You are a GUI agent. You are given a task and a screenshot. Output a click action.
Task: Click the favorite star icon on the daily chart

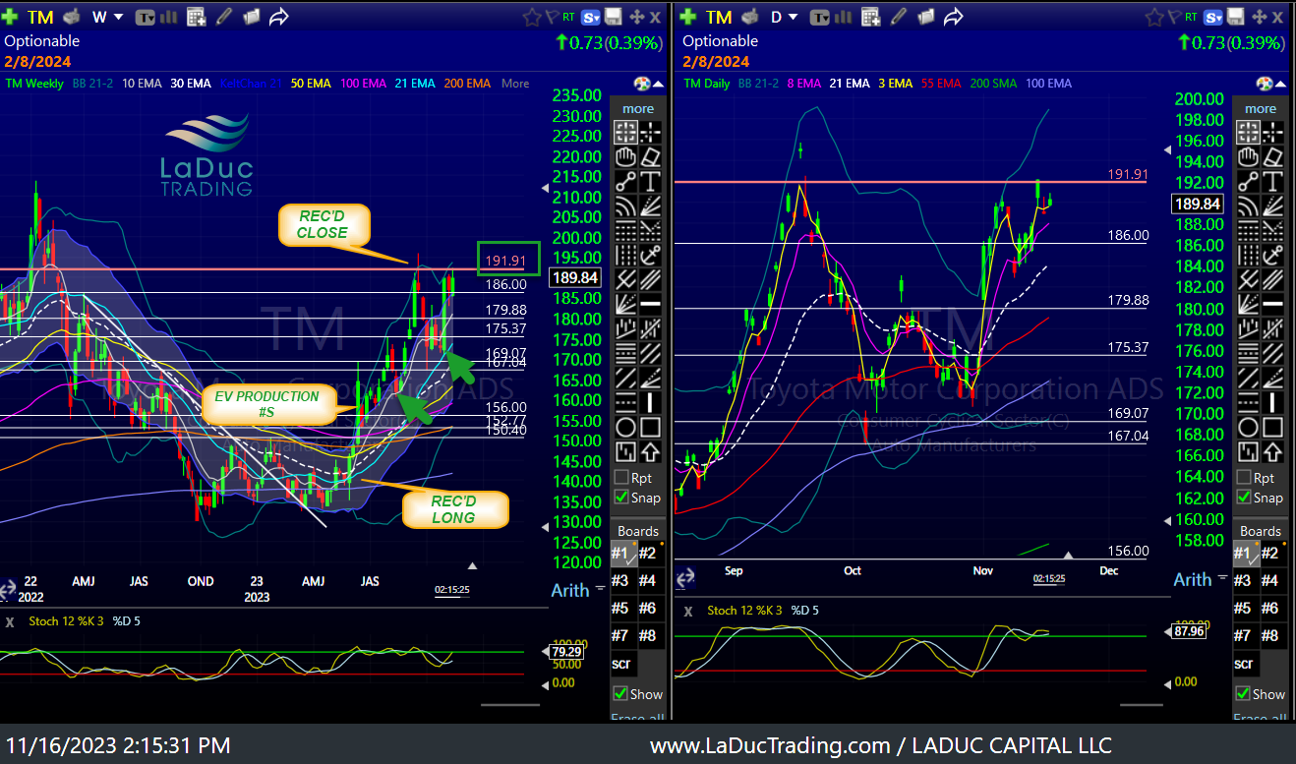click(1156, 17)
